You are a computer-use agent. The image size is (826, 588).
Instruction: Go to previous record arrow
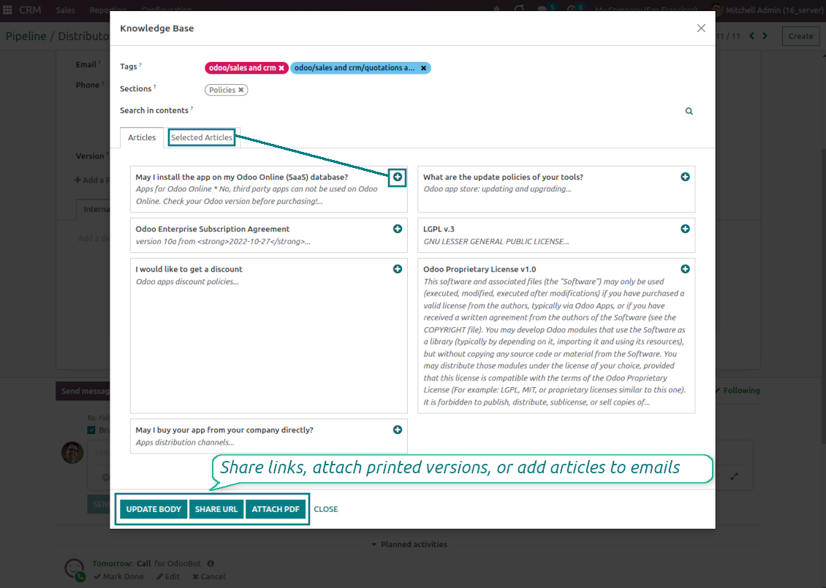coord(751,36)
